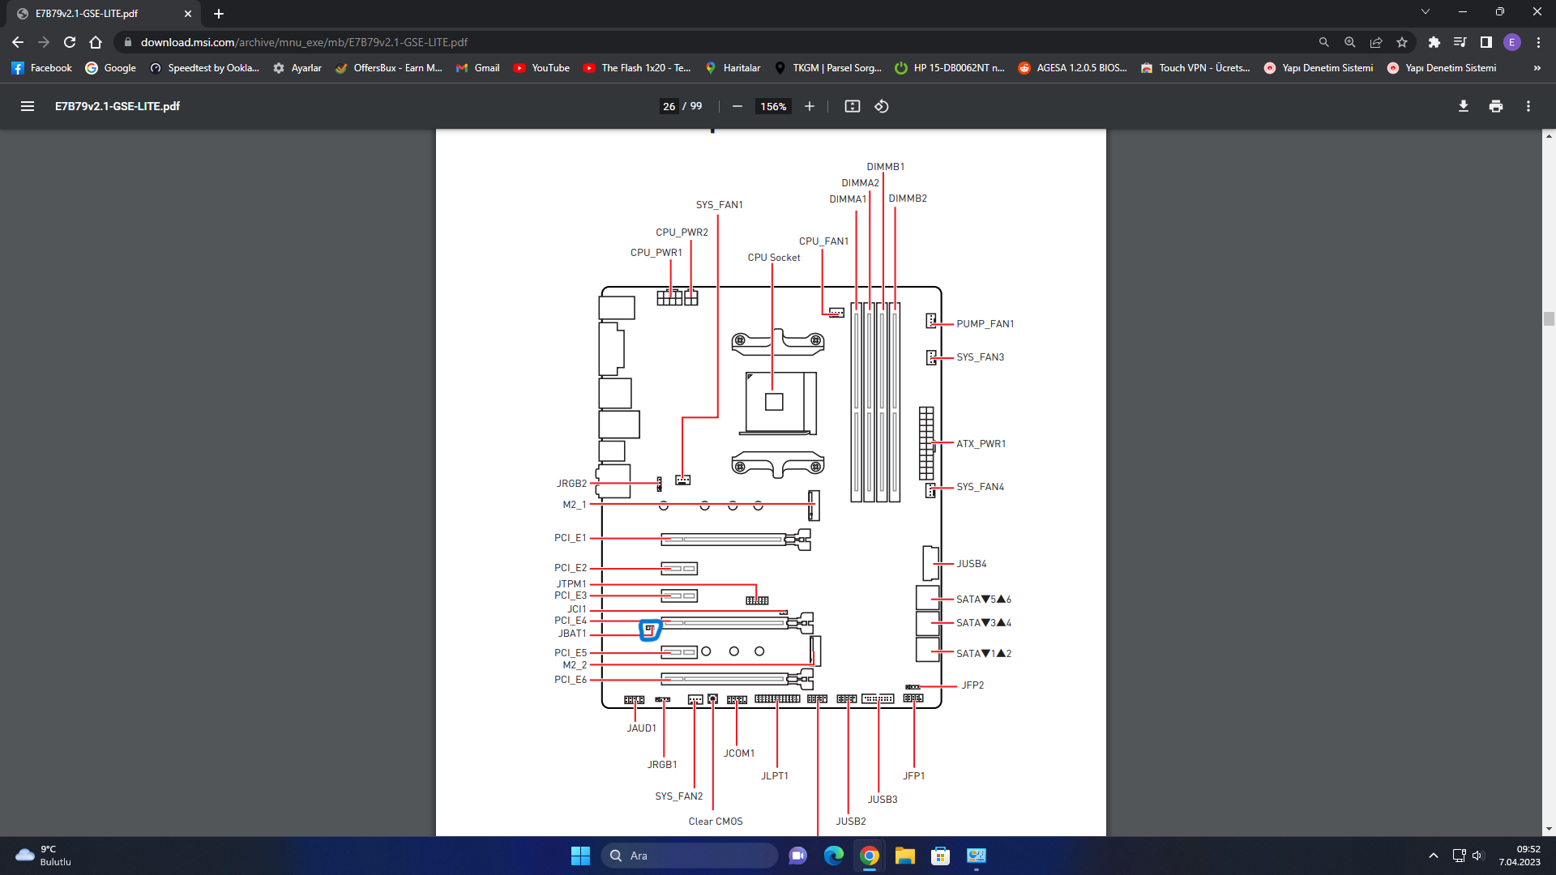Viewport: 1556px width, 875px height.
Task: Open the YouTube bookmark
Action: point(541,68)
